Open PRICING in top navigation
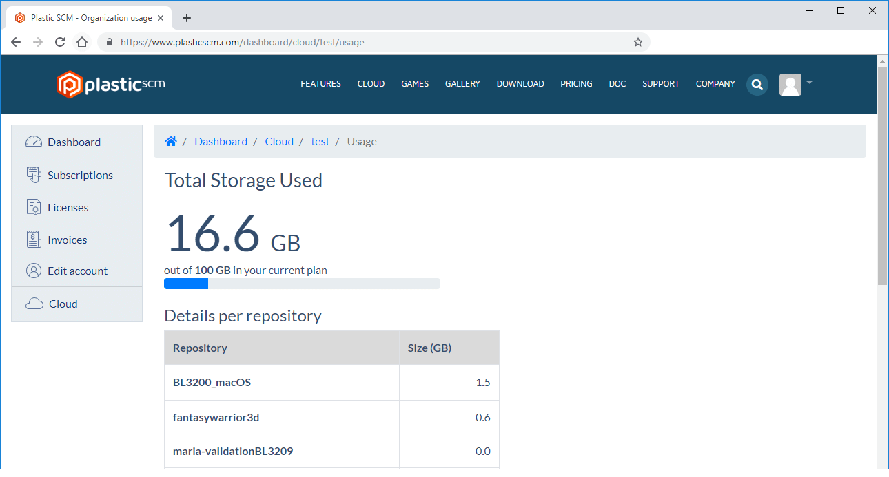The height and width of the screenshot is (477, 889). [576, 84]
